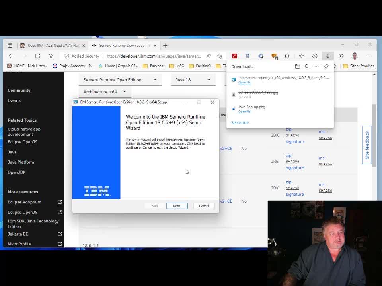This screenshot has width=382, height=286.
Task: Click the blue bookmark extension icon
Action: pos(248,56)
